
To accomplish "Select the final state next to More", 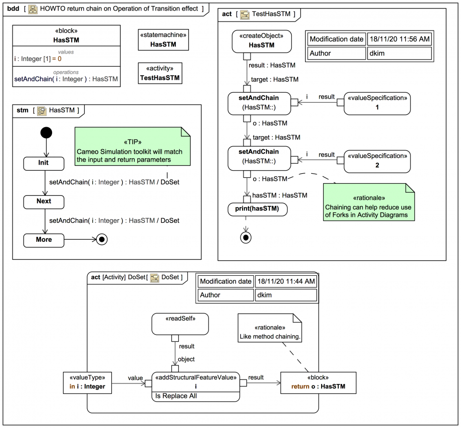I will coord(102,240).
